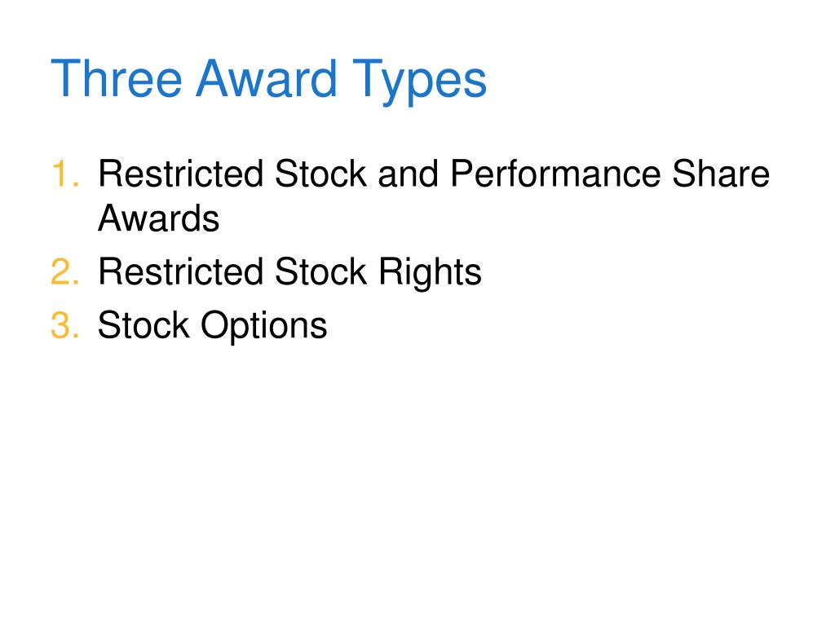Click the word "Types" in the title
The height and width of the screenshot is (626, 835).
pos(420,82)
